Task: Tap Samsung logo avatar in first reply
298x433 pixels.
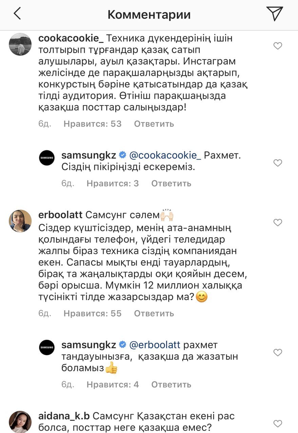Action: (47, 158)
